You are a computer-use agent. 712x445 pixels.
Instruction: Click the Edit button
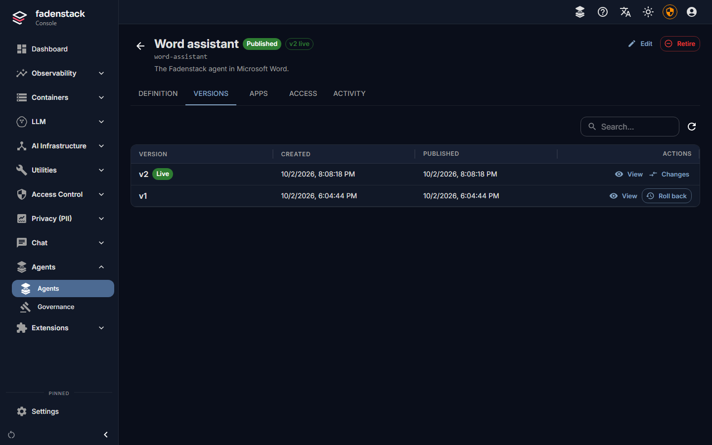(640, 44)
